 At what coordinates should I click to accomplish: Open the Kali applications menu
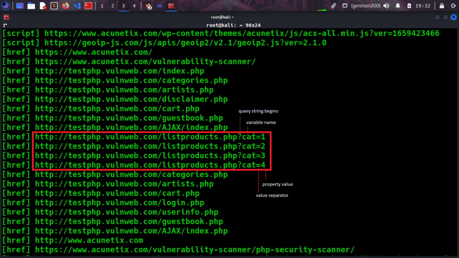click(6, 6)
